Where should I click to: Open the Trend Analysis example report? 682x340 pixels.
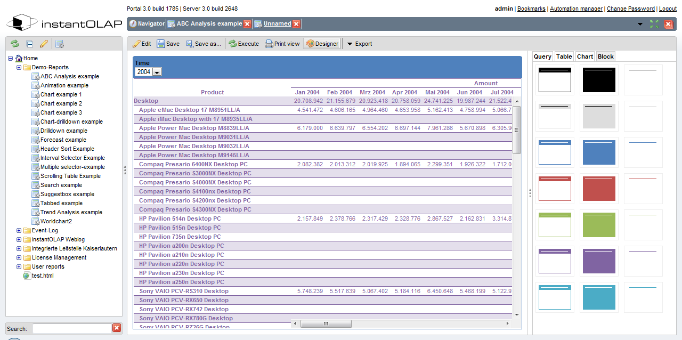point(71,212)
